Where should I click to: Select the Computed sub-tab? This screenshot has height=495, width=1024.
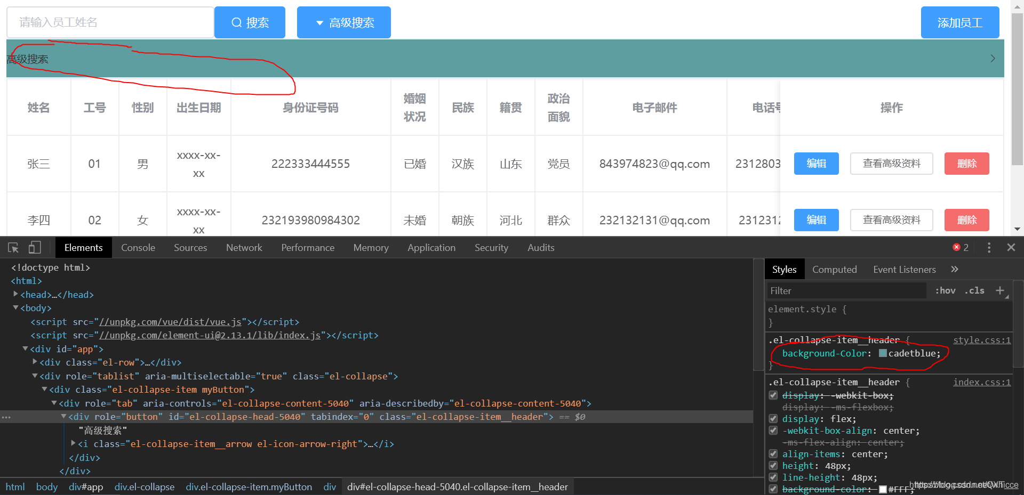tap(834, 270)
